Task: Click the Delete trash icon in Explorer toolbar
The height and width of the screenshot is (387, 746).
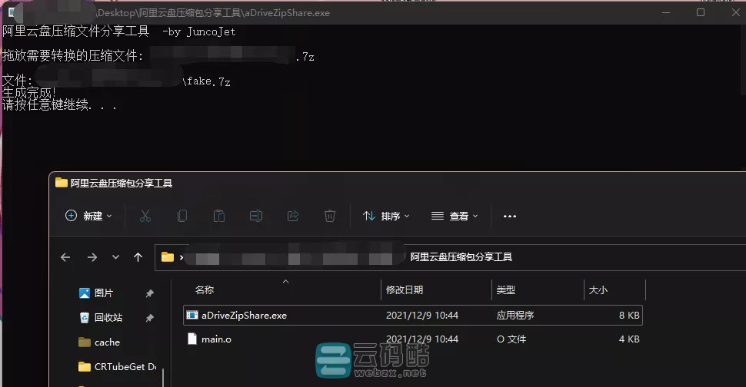Action: 330,216
